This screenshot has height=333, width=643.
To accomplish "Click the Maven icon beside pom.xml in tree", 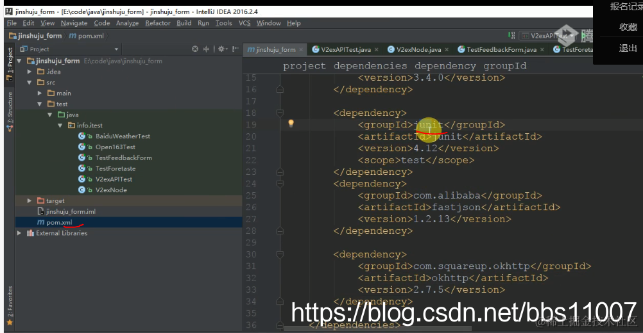I will [x=40, y=222].
